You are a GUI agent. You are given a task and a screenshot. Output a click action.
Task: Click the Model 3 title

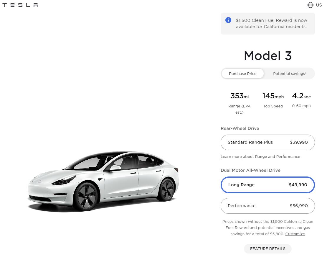point(267,56)
